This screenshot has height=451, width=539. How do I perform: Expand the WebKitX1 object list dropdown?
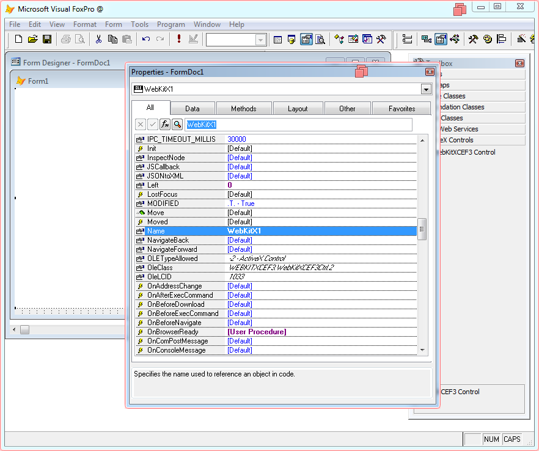pos(426,89)
